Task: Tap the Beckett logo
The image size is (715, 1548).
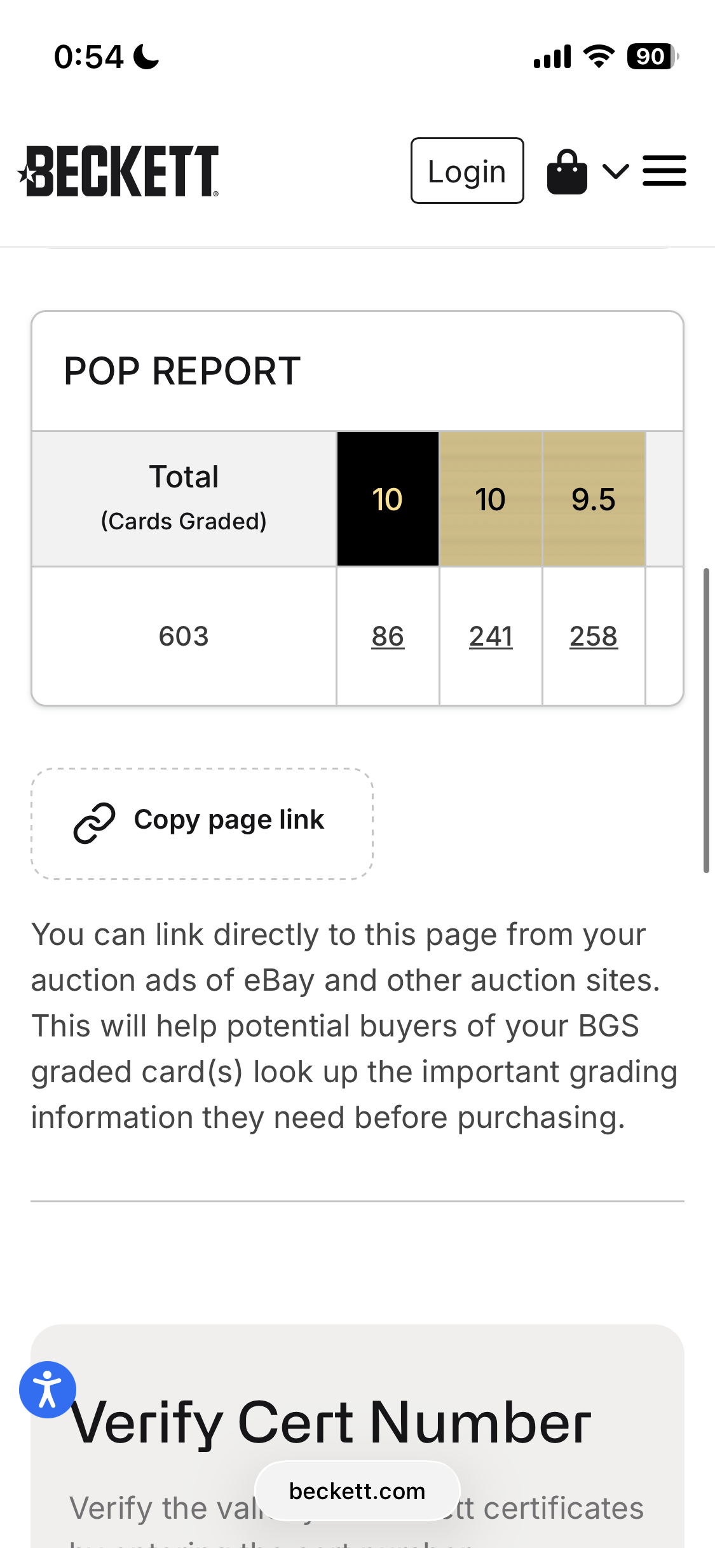Action: click(118, 171)
